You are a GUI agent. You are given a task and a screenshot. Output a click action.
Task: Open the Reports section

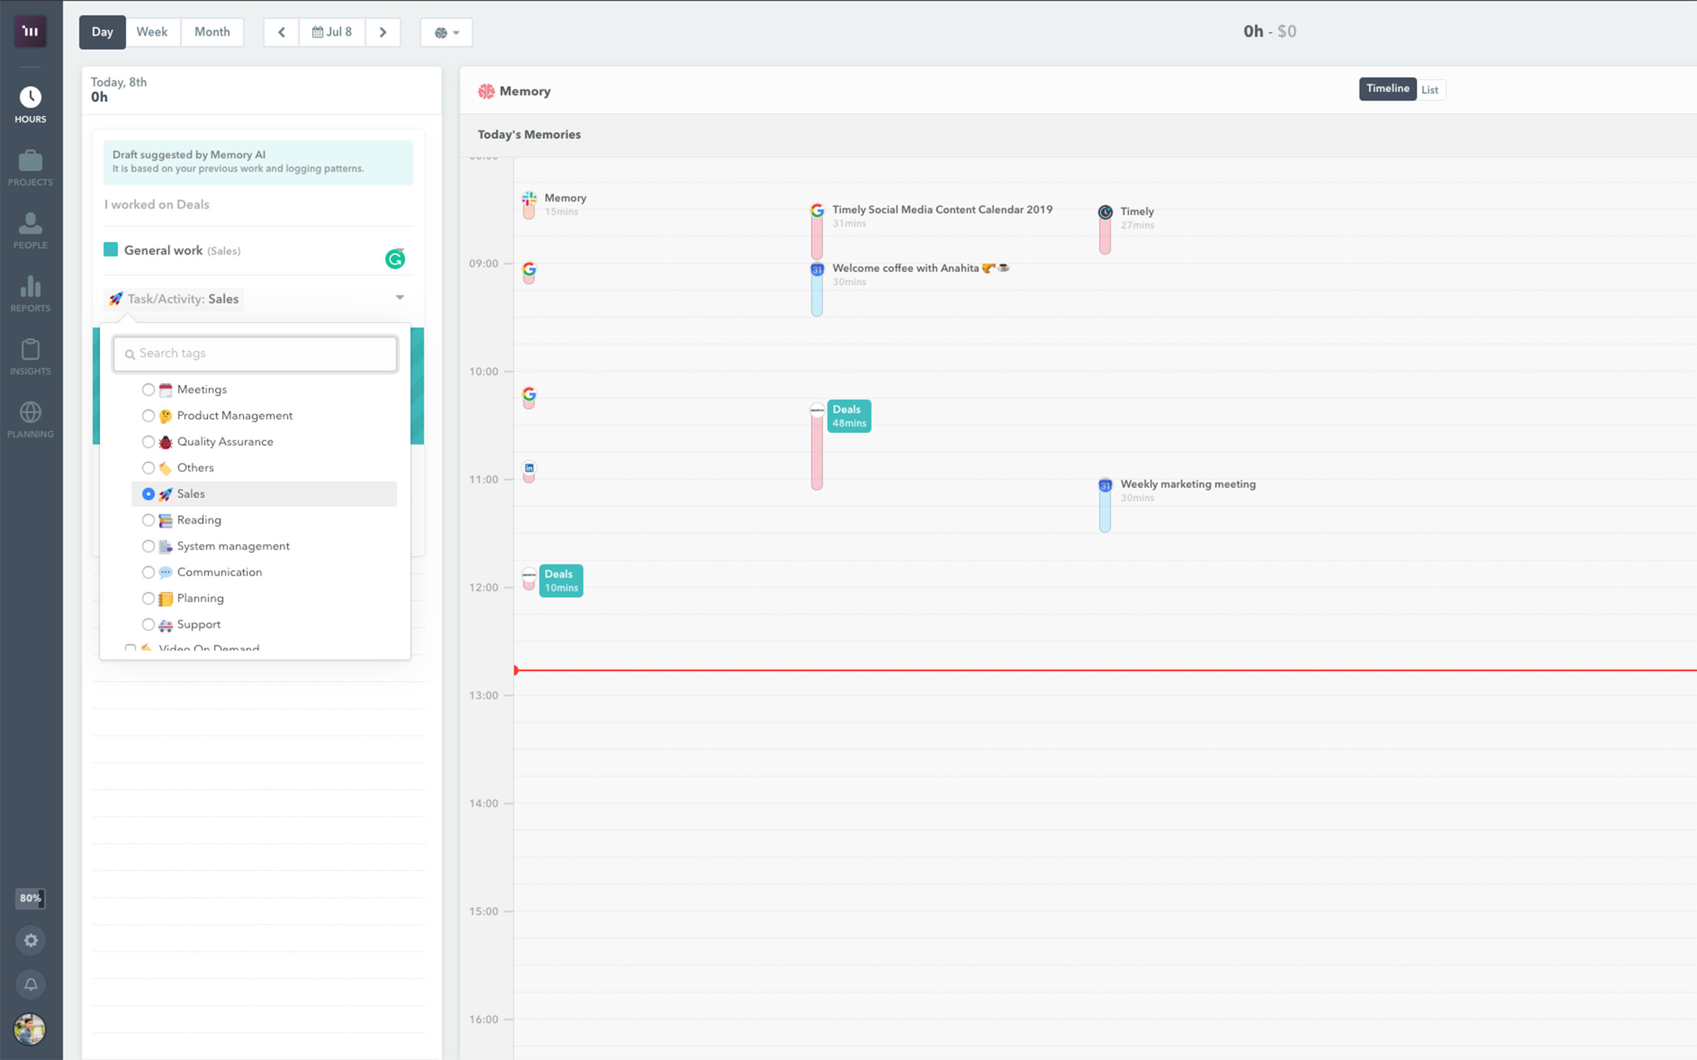[30, 294]
